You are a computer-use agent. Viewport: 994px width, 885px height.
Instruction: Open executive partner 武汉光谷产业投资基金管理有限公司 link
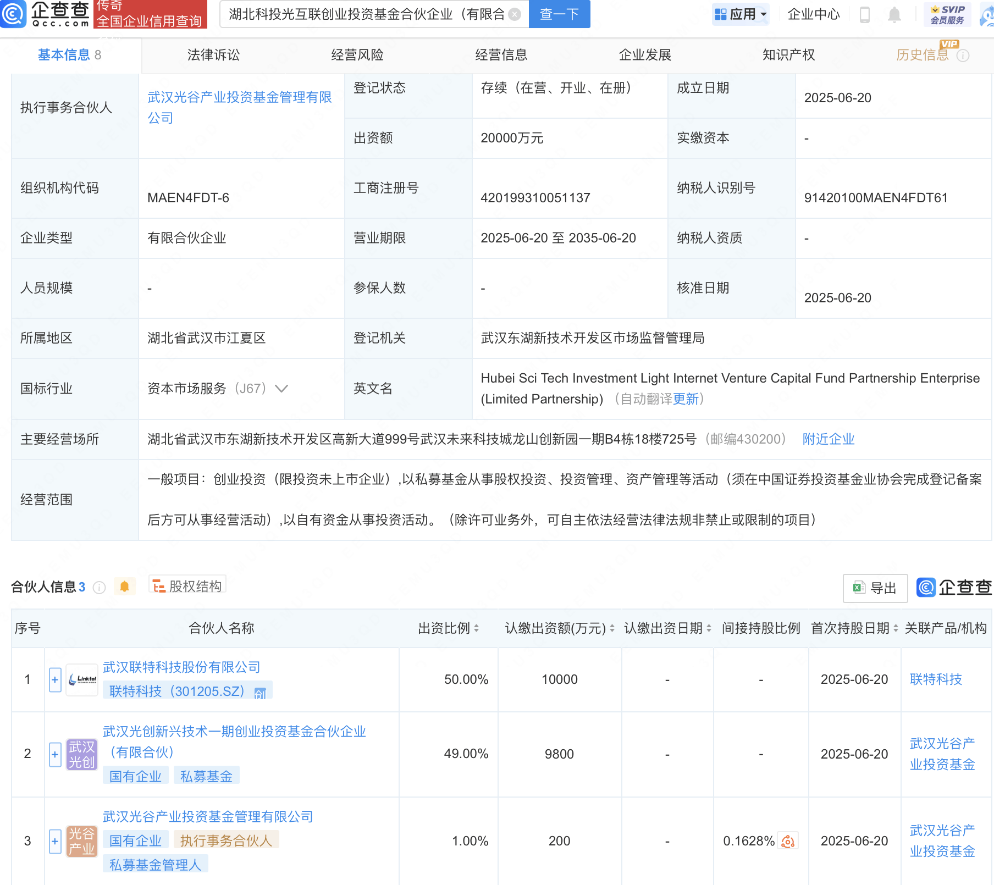point(240,108)
